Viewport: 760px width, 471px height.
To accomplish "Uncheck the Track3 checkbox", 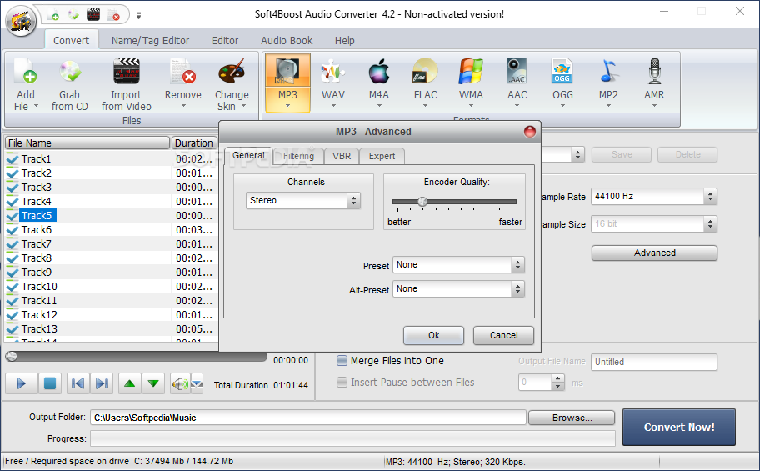I will pyautogui.click(x=12, y=188).
